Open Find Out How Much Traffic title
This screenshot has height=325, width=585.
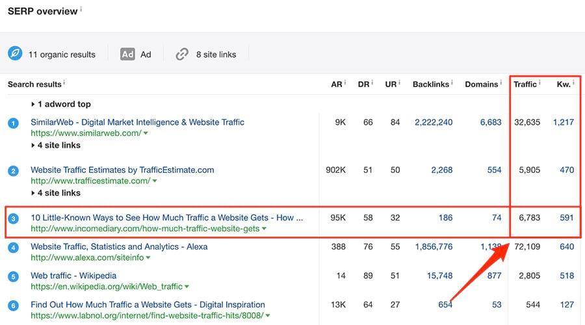(x=148, y=304)
